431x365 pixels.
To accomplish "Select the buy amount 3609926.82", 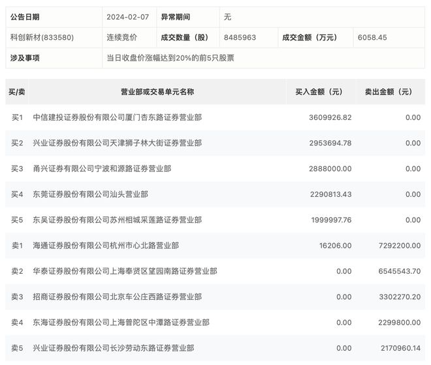I will (x=330, y=117).
